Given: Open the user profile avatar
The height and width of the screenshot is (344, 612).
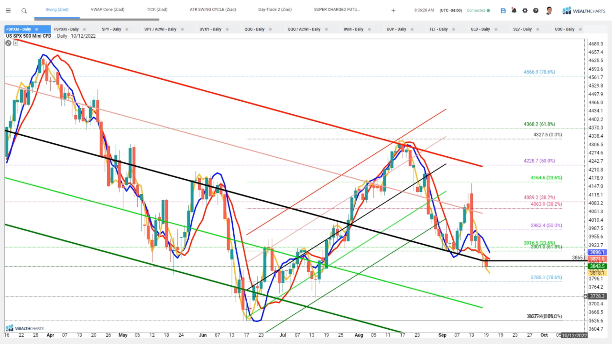Looking at the screenshot, I should [549, 11].
